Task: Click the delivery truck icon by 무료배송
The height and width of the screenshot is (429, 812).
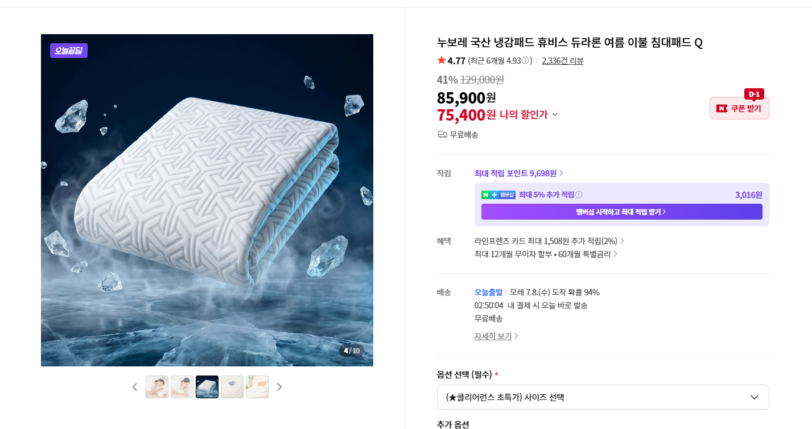Action: click(442, 135)
